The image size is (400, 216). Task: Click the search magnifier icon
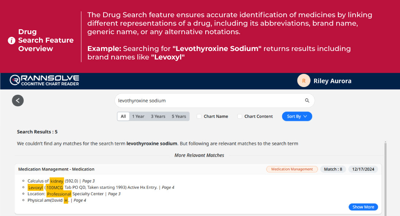307,101
